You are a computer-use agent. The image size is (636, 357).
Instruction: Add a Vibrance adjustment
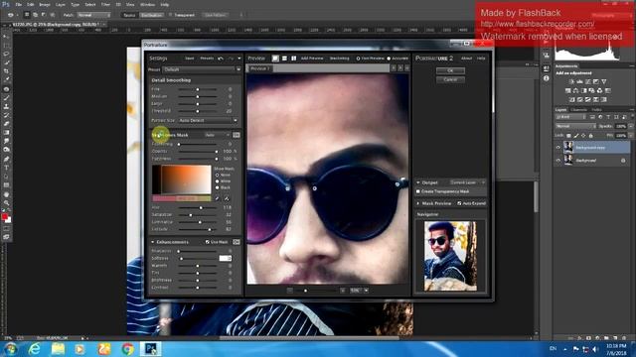click(604, 81)
